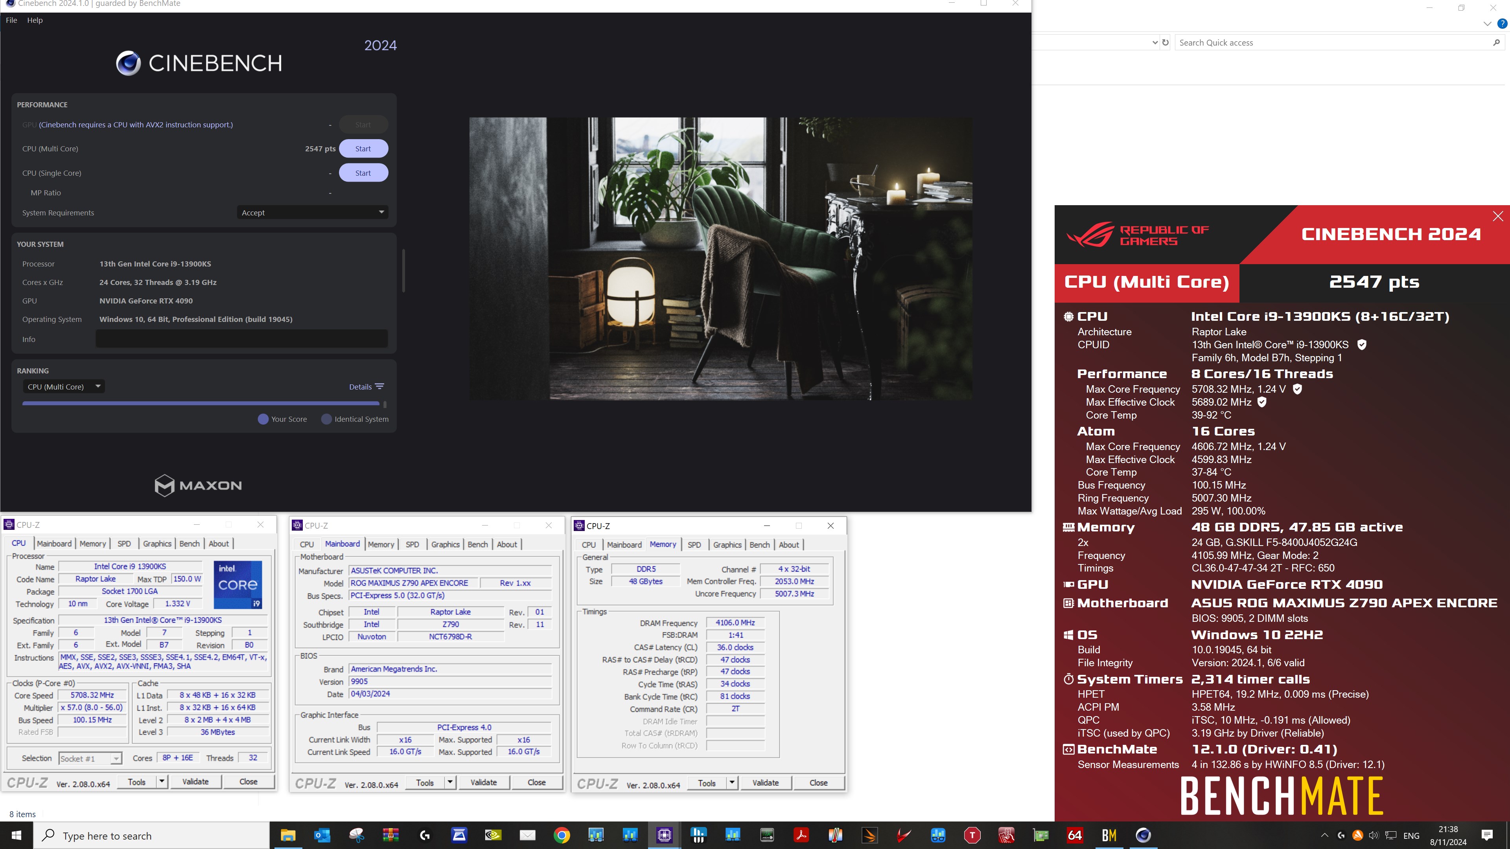Open Tools dropdown arrow in CPU-Z Memory window
The height and width of the screenshot is (849, 1510).
[732, 783]
